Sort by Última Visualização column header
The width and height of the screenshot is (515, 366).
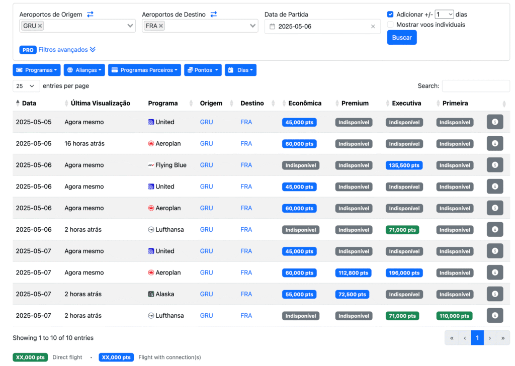pyautogui.click(x=100, y=103)
